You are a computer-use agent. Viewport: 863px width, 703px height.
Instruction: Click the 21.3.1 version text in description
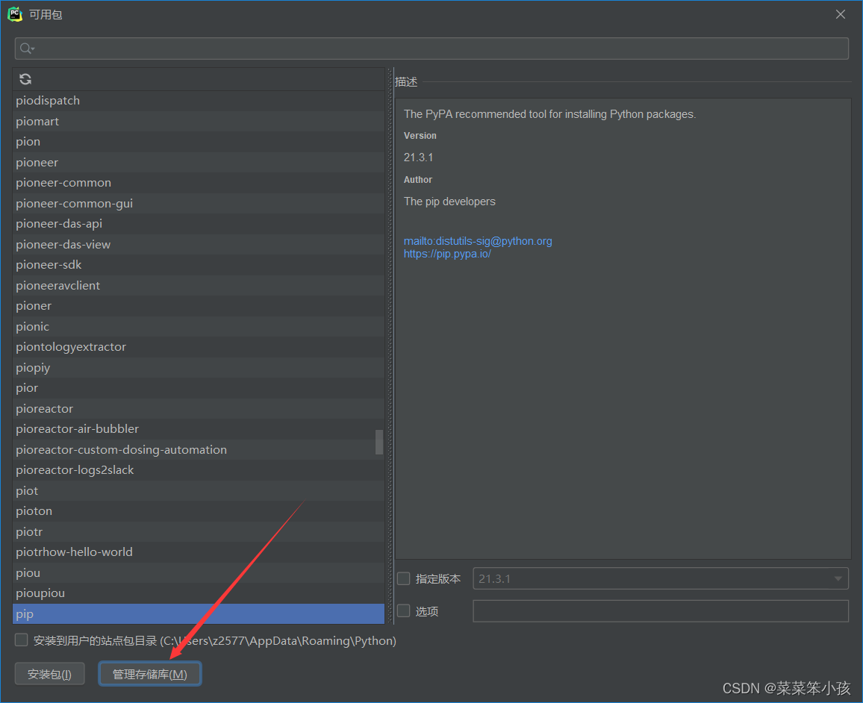pyautogui.click(x=418, y=157)
